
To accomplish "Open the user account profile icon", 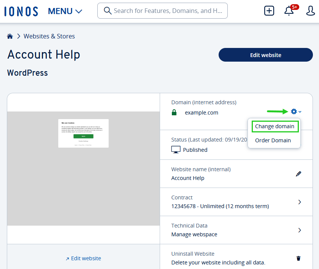I will coord(311,11).
